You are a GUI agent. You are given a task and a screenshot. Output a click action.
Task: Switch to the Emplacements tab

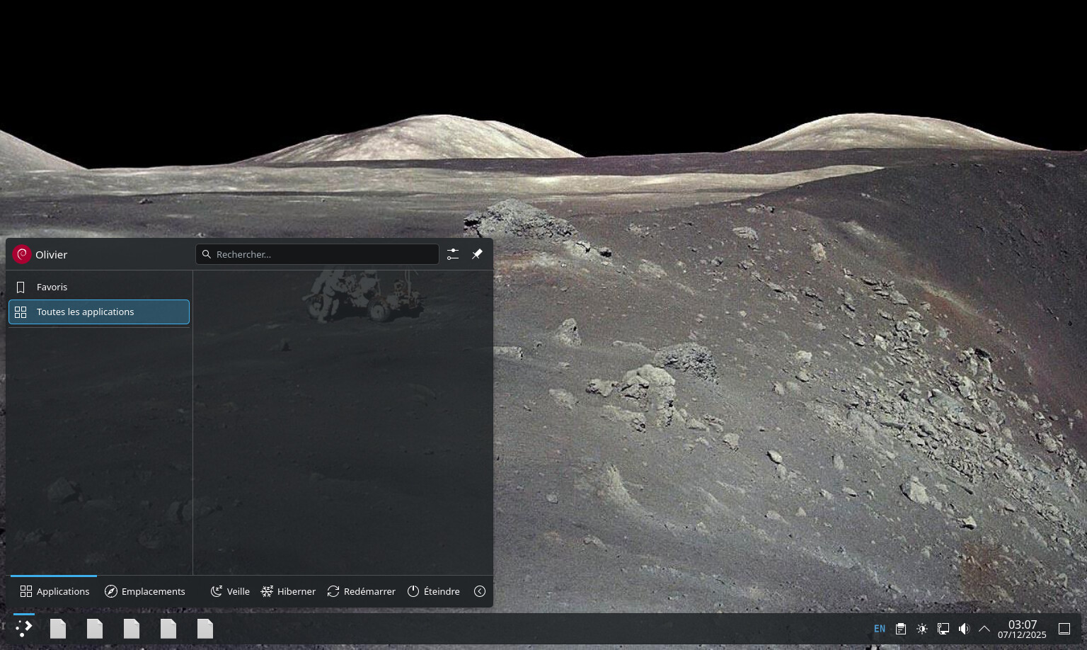click(144, 591)
